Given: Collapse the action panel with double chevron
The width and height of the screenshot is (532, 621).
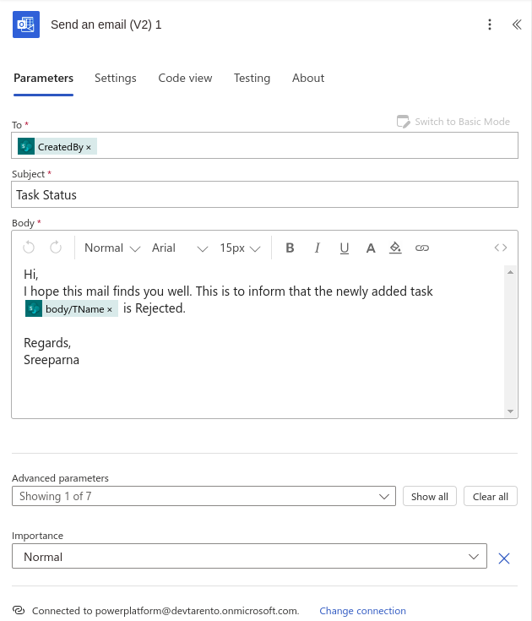Looking at the screenshot, I should [x=517, y=25].
